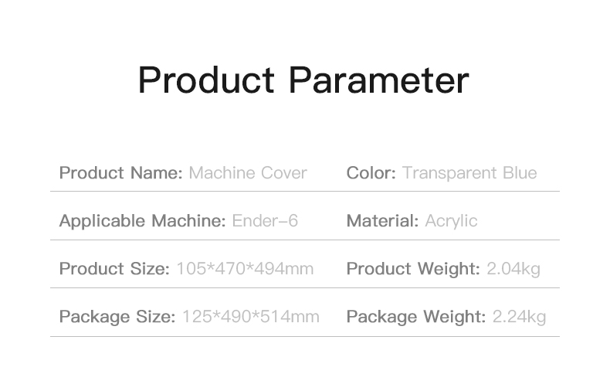The image size is (610, 374).
Task: Select the Product Weight label
Action: coord(413,269)
